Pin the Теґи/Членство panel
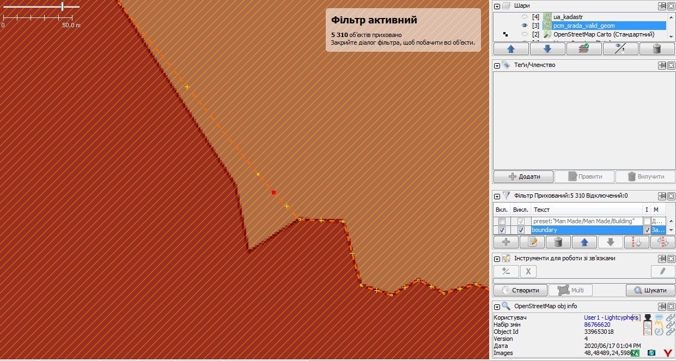 click(661, 65)
